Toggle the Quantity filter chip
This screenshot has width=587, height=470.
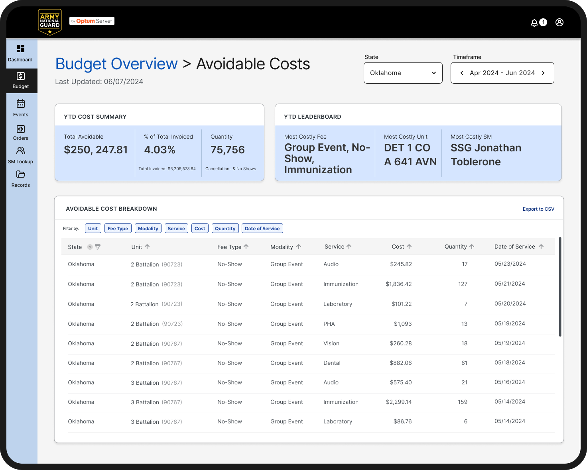[225, 228]
